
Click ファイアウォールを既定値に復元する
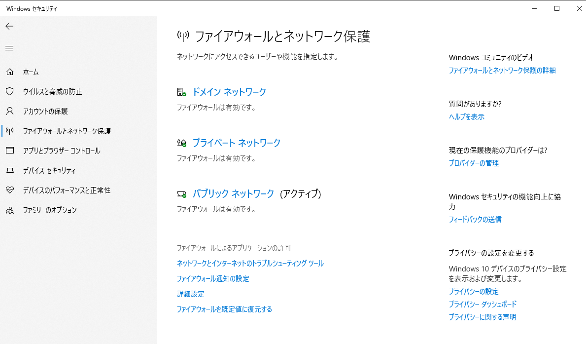(x=224, y=309)
